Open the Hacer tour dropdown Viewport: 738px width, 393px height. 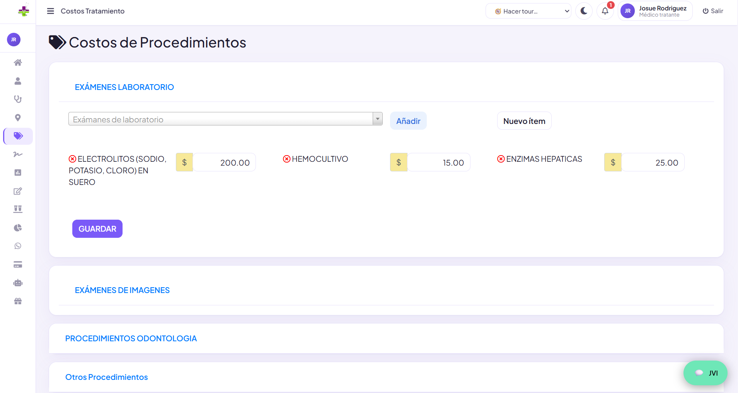tap(528, 11)
